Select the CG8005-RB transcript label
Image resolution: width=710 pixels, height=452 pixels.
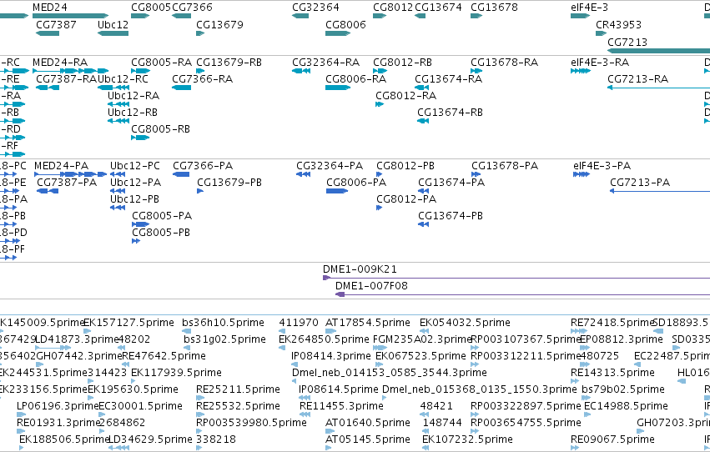(x=161, y=129)
